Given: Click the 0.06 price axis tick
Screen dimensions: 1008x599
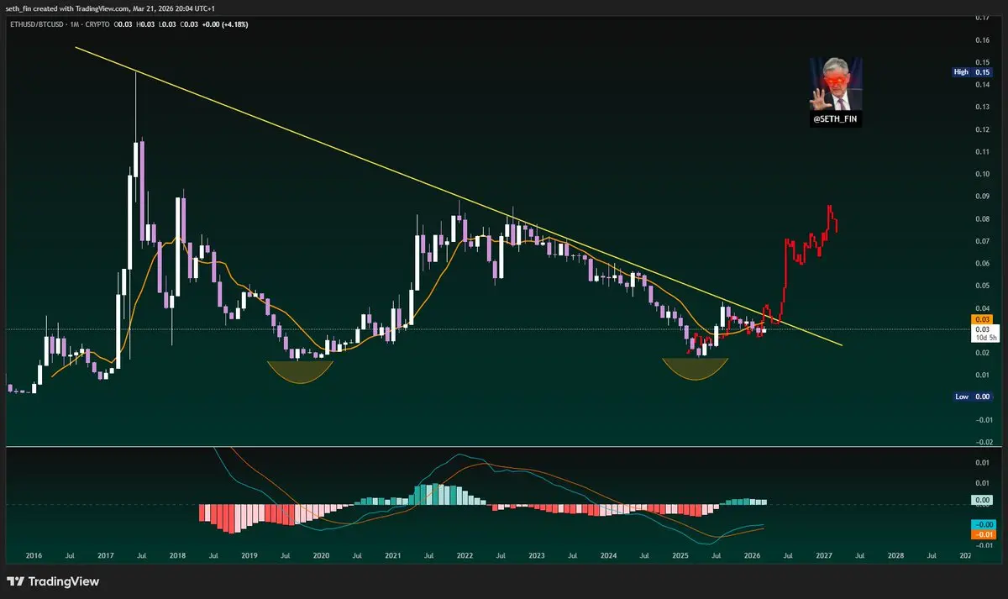Looking at the screenshot, I should [x=981, y=263].
